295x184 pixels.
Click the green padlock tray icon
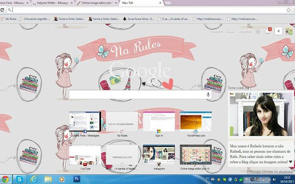[241, 179]
